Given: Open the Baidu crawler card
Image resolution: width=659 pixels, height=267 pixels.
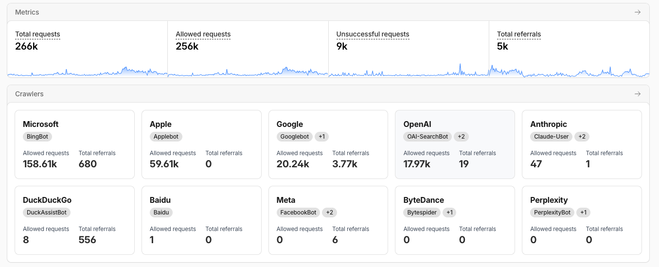Looking at the screenshot, I should [201, 220].
